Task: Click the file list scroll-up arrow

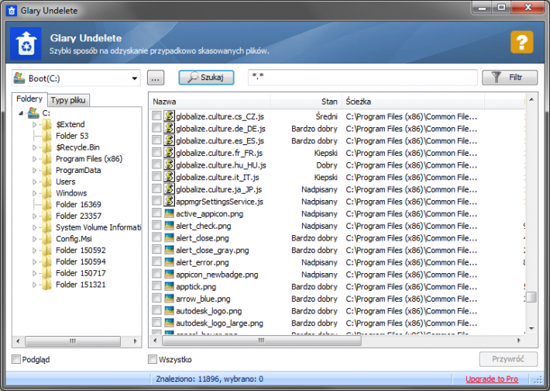Action: [x=531, y=99]
